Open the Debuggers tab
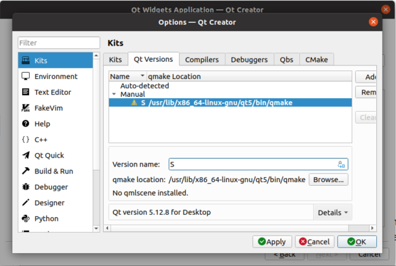Screen dimensions: 396x266 (249, 60)
